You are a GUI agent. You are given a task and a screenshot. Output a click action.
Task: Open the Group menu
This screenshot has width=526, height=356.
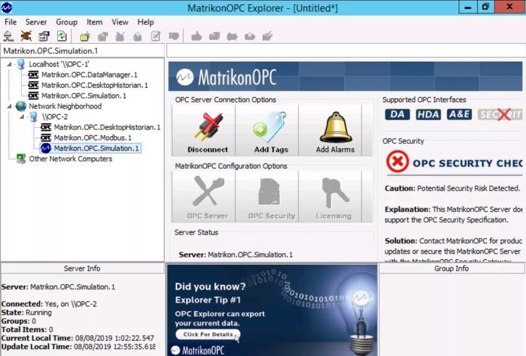(66, 22)
